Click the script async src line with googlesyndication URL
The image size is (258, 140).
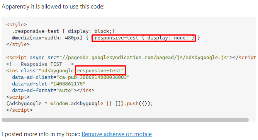131,58
